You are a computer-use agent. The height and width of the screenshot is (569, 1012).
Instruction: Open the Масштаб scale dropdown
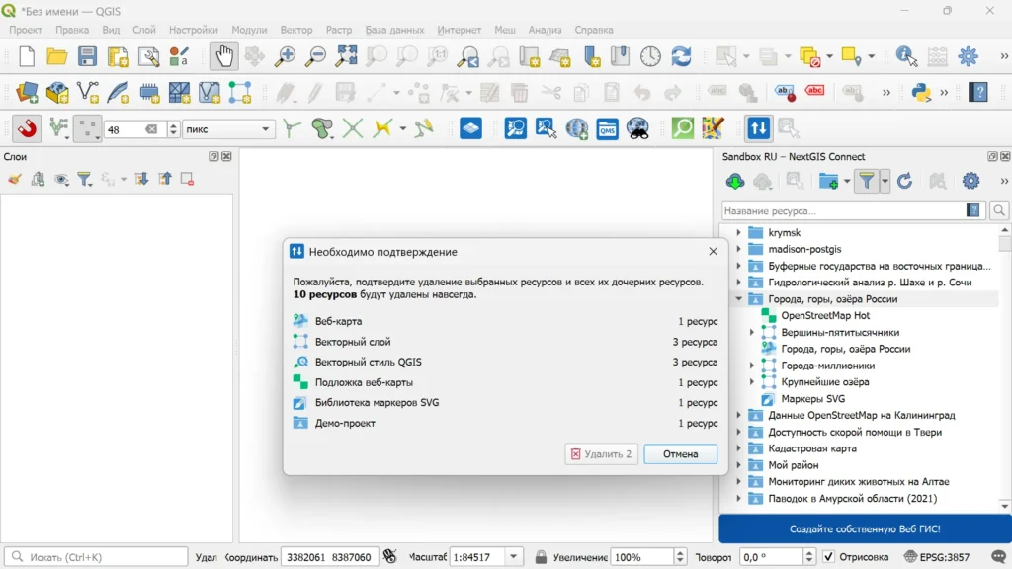point(514,557)
